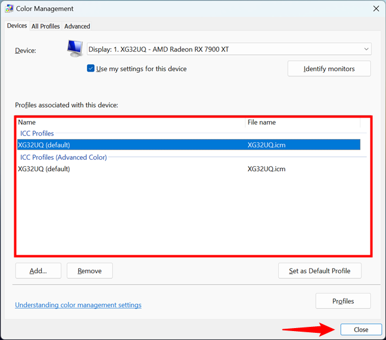
Task: Select the ICC Profiles group header
Action: (37, 134)
